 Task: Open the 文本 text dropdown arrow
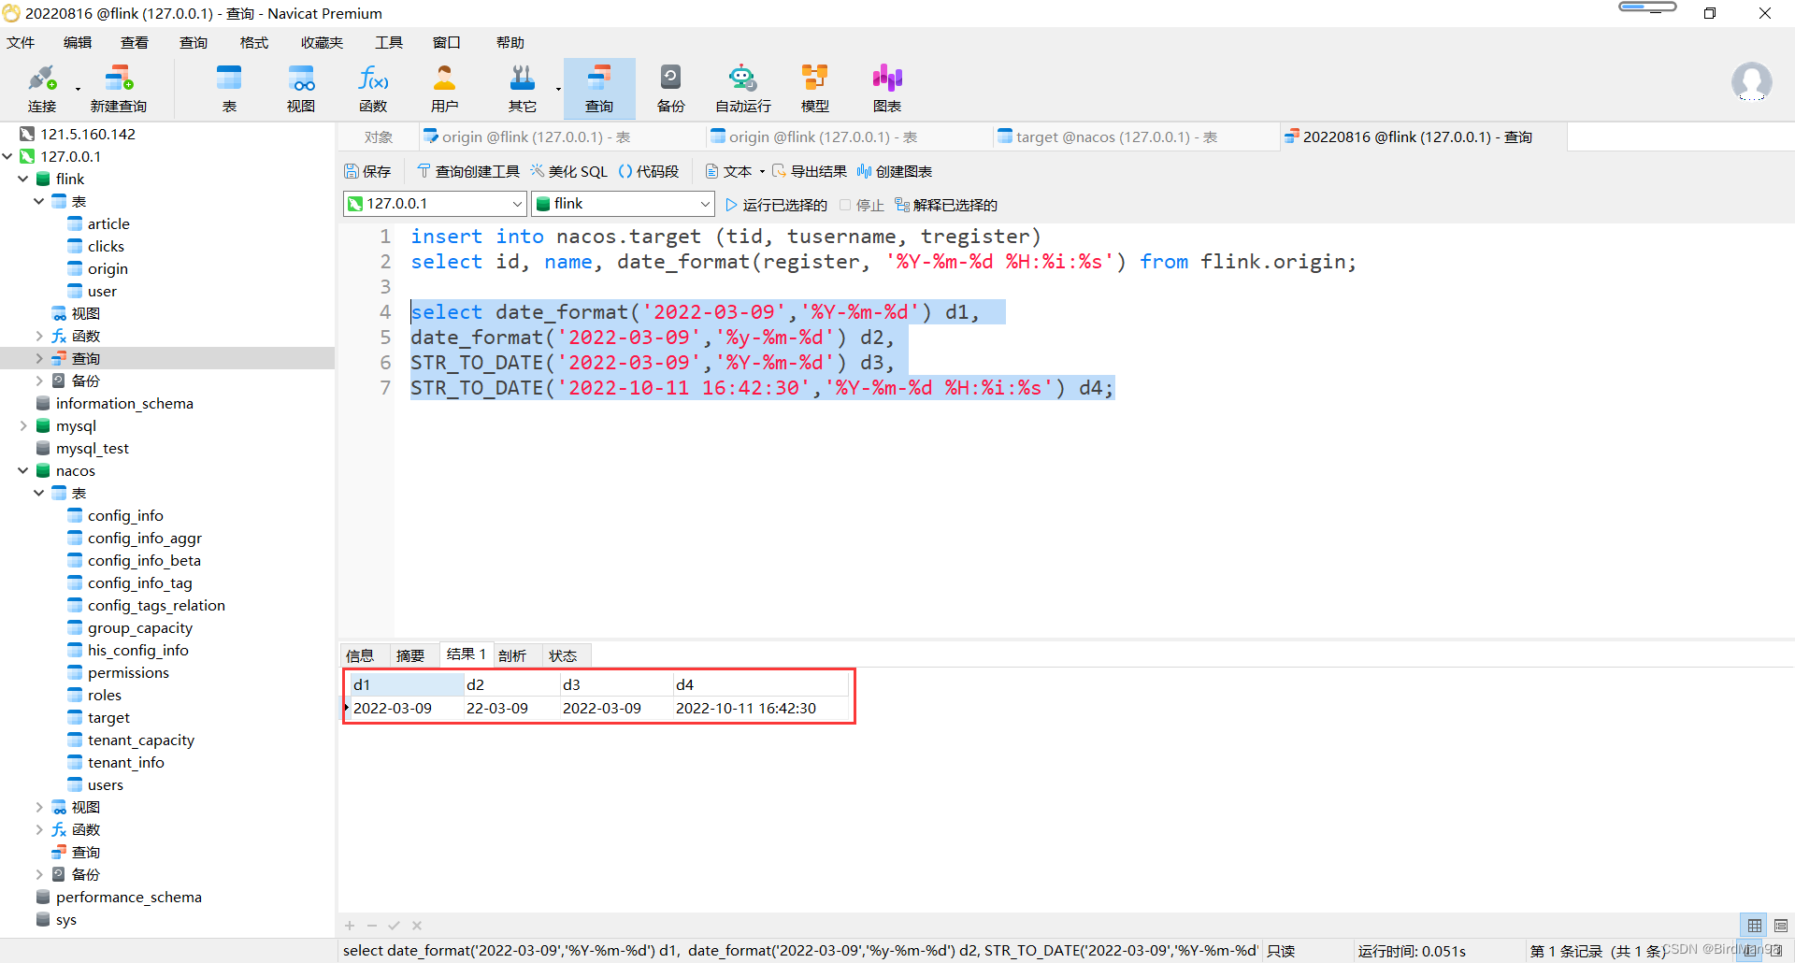pos(762,172)
